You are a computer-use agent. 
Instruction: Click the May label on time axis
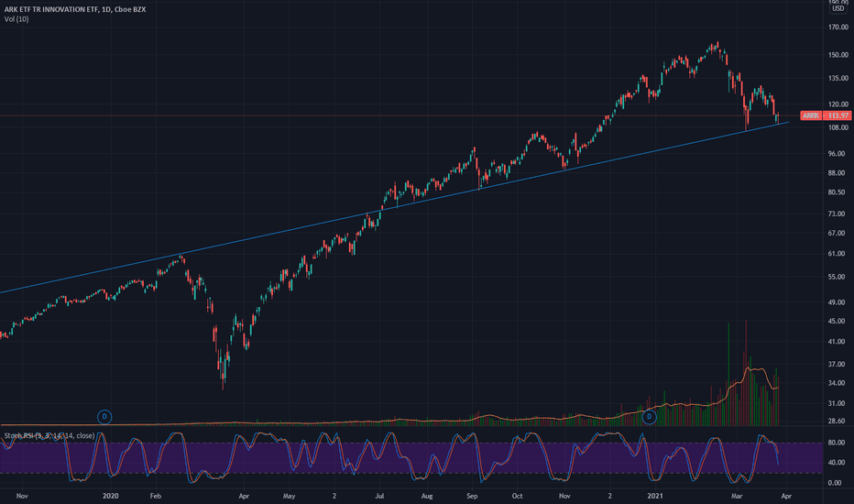pos(290,496)
